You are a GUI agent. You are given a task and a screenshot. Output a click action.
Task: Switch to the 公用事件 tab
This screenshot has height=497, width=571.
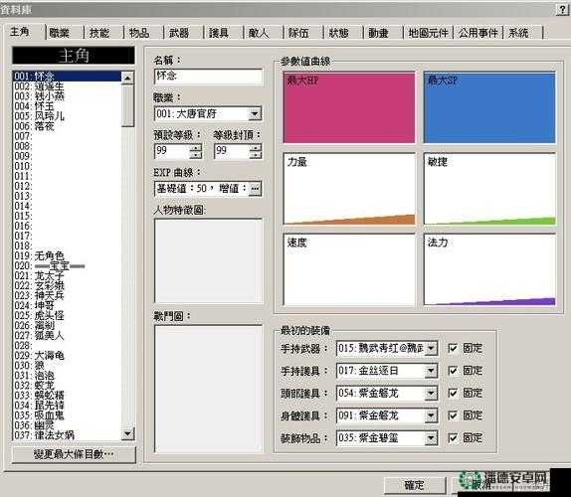pos(477,33)
